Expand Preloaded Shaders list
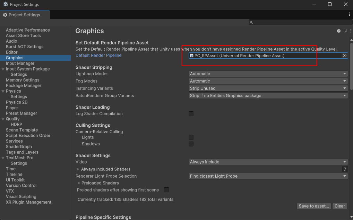This screenshot has width=353, height=220. click(x=79, y=183)
